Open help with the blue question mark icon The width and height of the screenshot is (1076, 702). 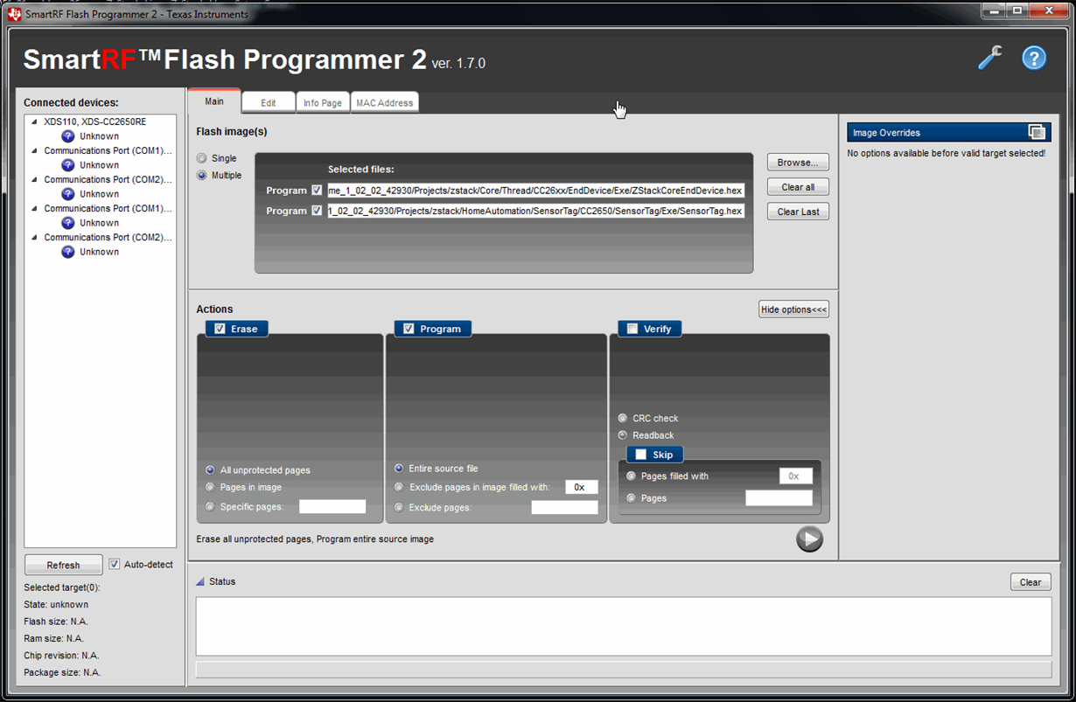point(1034,59)
